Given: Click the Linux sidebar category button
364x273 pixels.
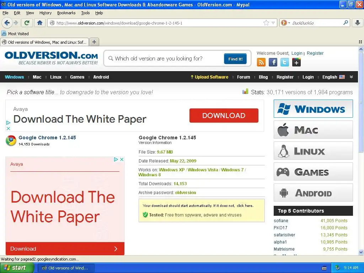Looking at the screenshot, I should (x=313, y=151).
